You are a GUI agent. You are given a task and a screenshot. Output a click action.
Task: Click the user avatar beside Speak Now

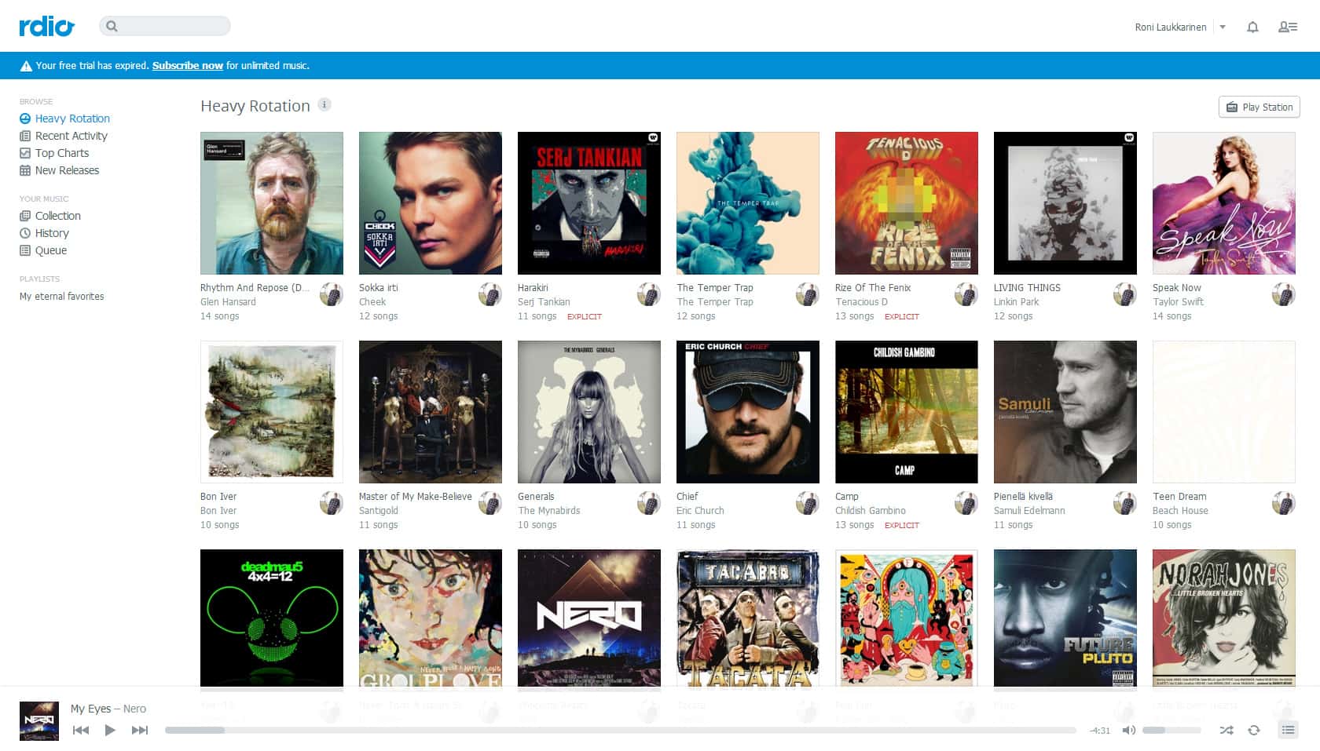pos(1284,294)
